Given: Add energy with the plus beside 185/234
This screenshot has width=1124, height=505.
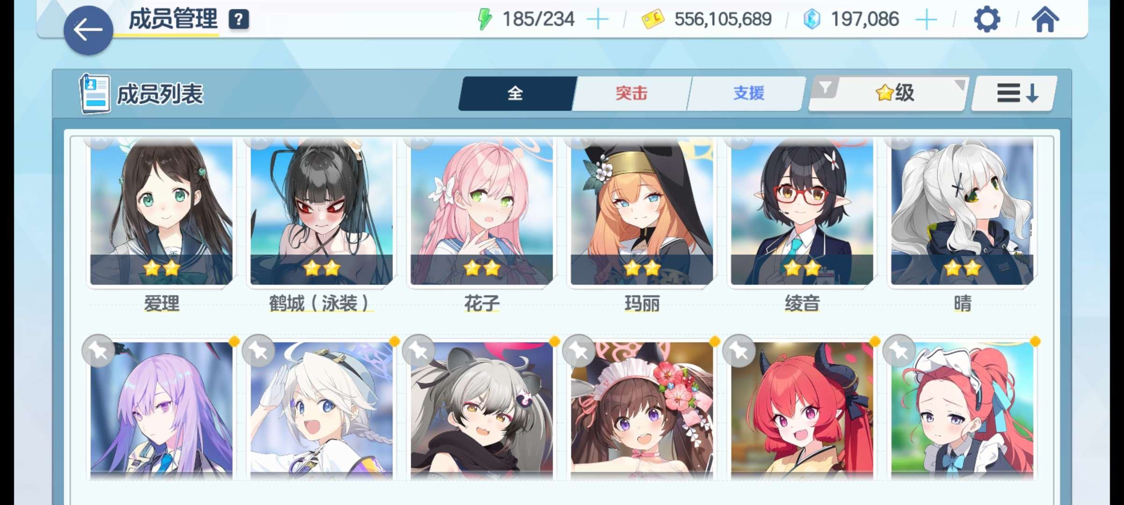Looking at the screenshot, I should pyautogui.click(x=598, y=20).
